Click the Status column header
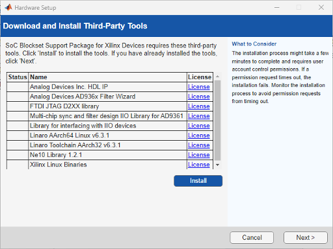Image resolution: width=333 pixels, height=249 pixels. [x=18, y=77]
